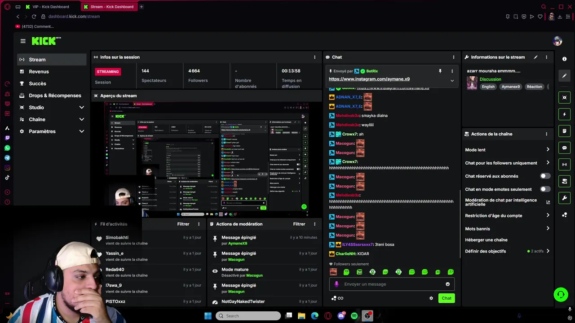Filter the Actions de modération list
Viewport: 575px width, 323px height.
click(x=299, y=224)
